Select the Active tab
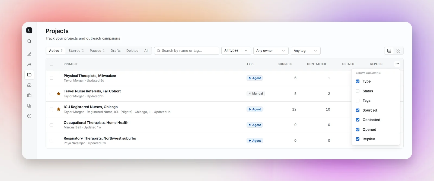 coord(56,51)
